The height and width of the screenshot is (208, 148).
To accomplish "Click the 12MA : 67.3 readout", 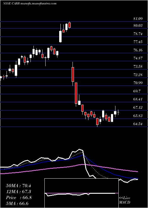I will (18, 192).
